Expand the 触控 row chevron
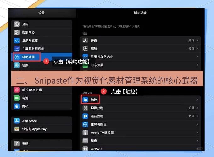This screenshot has width=214, height=157. coord(197,100)
